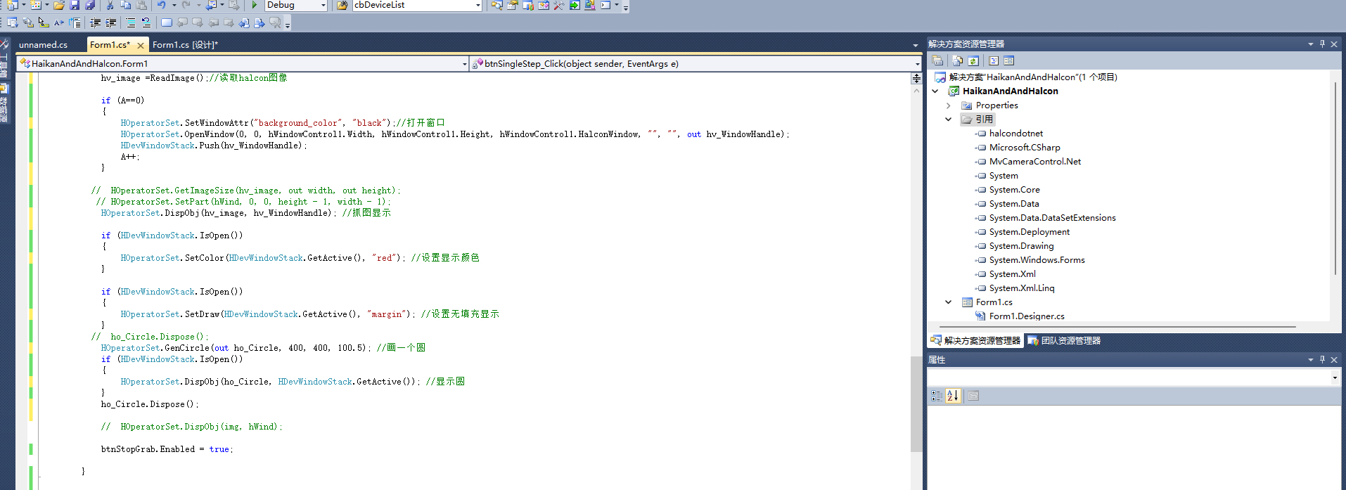Image resolution: width=1346 pixels, height=490 pixels.
Task: Click the Open File folder icon
Action: coord(59,5)
